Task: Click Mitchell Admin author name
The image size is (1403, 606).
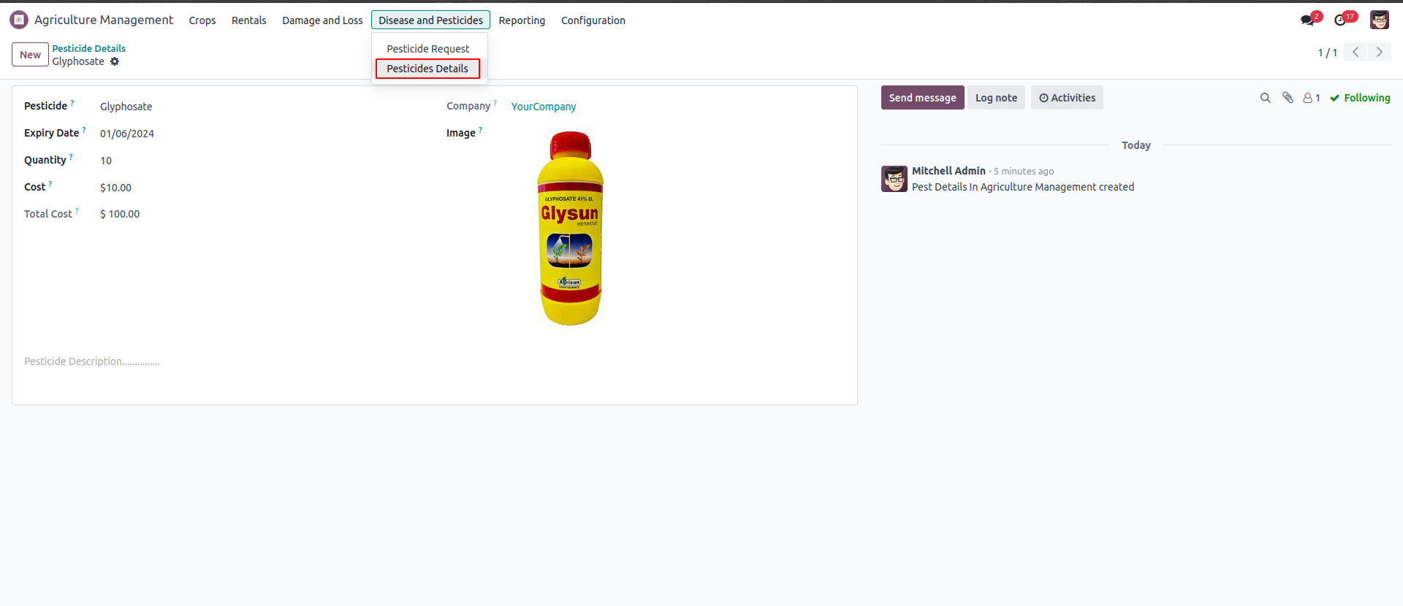Action: [x=948, y=171]
